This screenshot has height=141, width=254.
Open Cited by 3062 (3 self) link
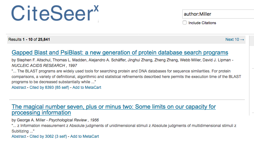point(48,136)
